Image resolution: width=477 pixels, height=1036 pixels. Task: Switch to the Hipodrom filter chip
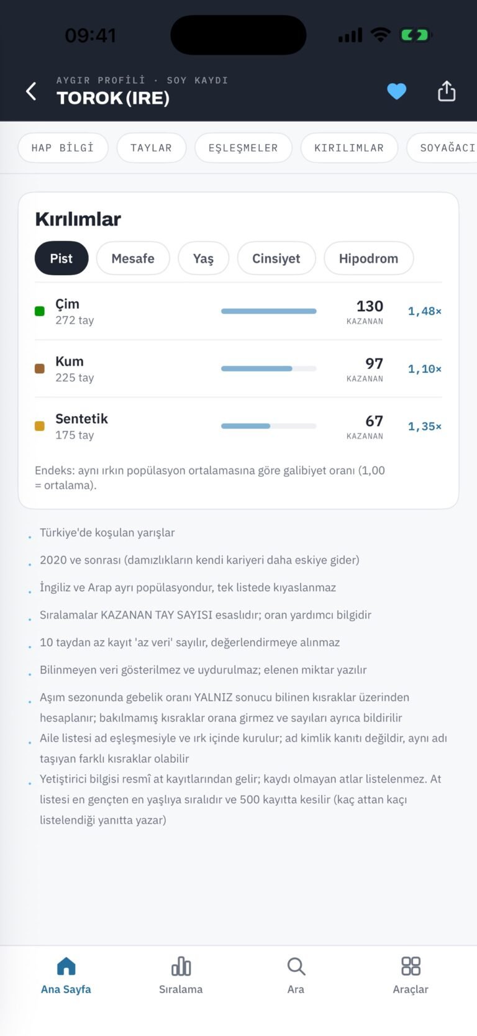(368, 258)
